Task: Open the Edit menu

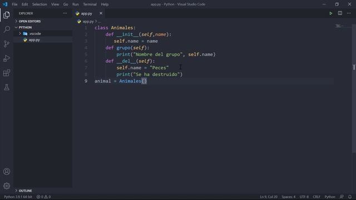Action: pyautogui.click(x=24, y=4)
